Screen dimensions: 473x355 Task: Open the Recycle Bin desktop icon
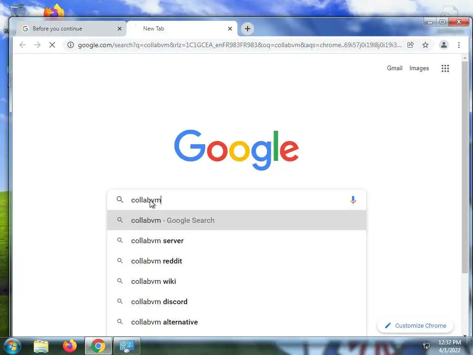click(x=18, y=10)
